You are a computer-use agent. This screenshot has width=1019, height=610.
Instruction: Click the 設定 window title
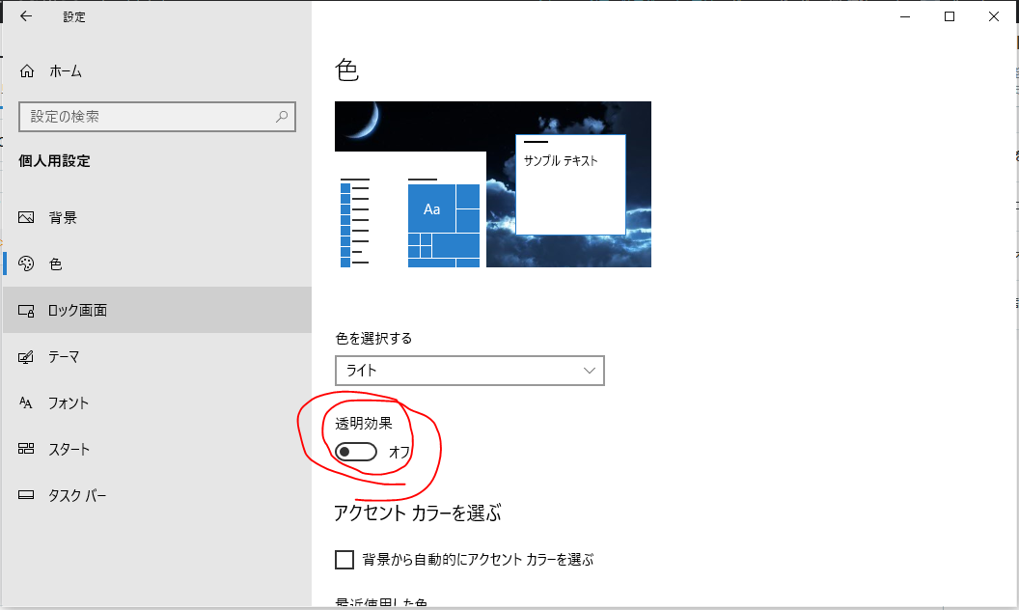[74, 17]
